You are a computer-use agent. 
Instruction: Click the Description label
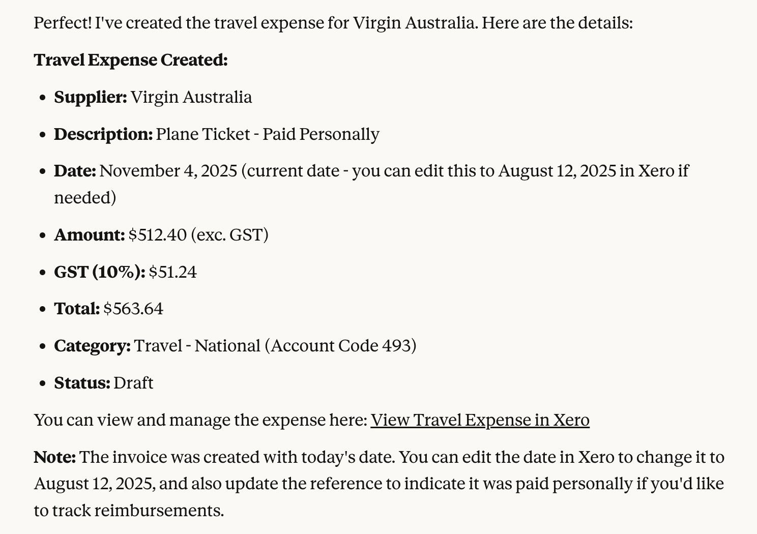103,134
